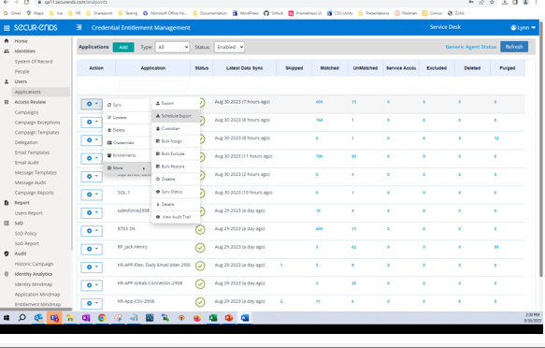Filter by the Application search input field
This screenshot has height=348, width=545.
[153, 85]
